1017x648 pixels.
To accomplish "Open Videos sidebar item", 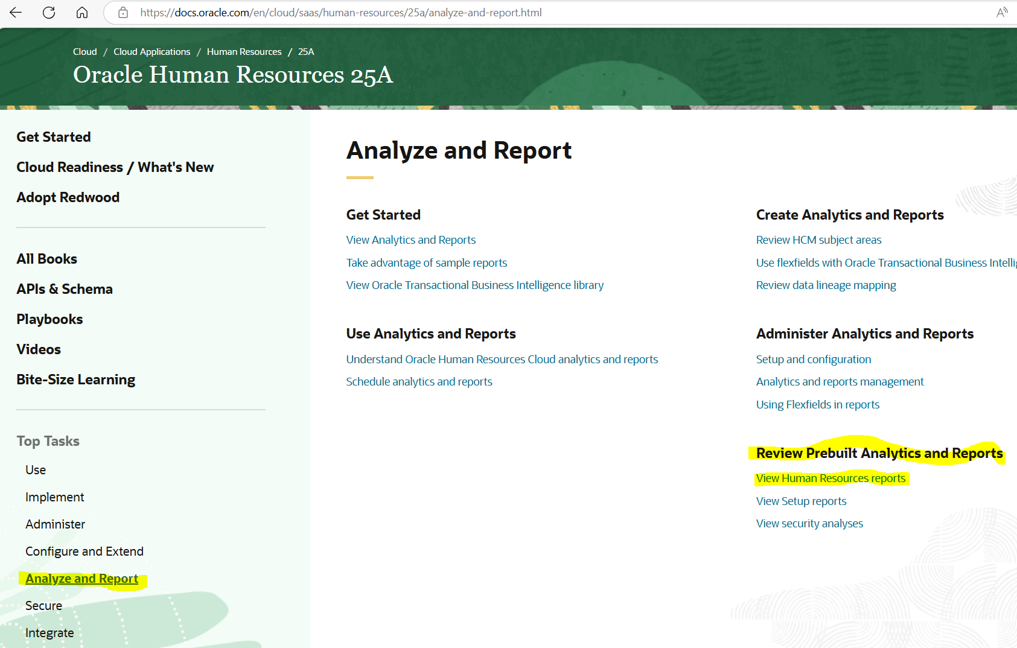I will click(x=39, y=349).
